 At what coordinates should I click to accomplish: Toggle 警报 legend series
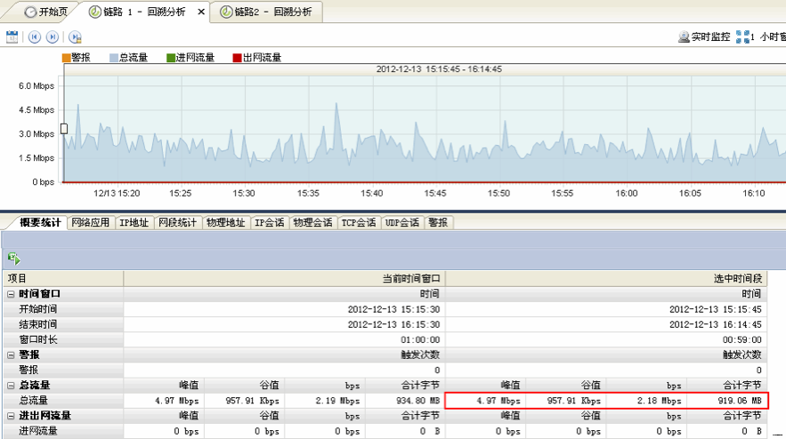pyautogui.click(x=67, y=58)
